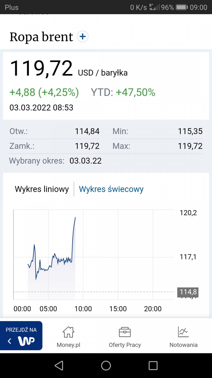
Task: Tap the plus icon beside Ropa brent
Action: pos(83,37)
